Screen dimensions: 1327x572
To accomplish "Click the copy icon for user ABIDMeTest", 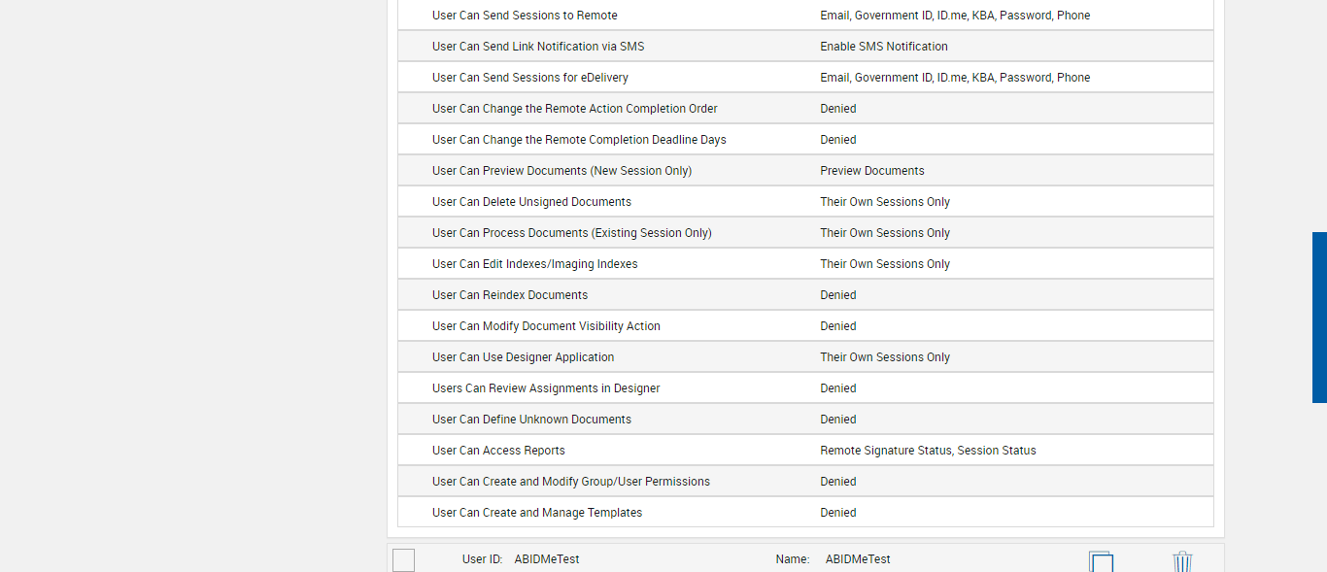I will coord(1101,561).
